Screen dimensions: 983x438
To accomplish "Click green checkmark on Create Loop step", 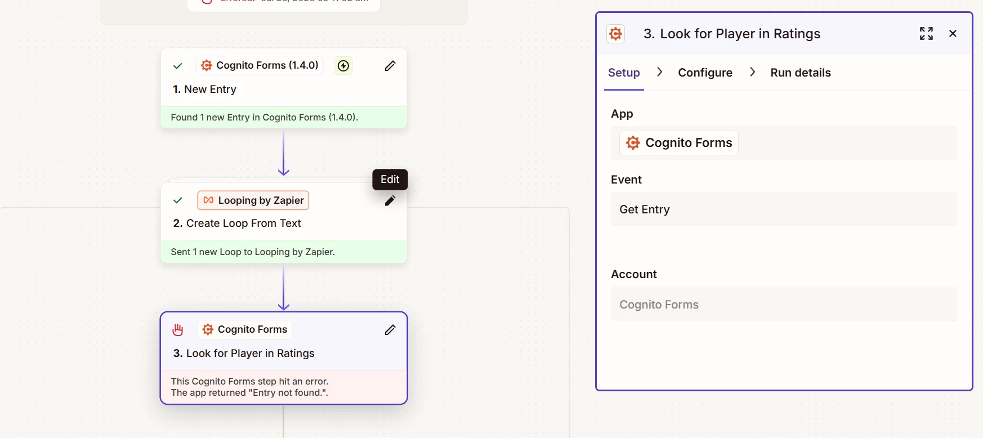I will pos(178,200).
